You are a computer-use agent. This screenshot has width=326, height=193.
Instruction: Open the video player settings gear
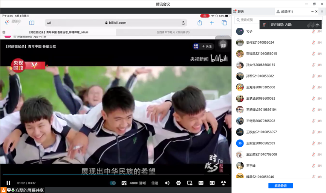pyautogui.click(x=178, y=183)
